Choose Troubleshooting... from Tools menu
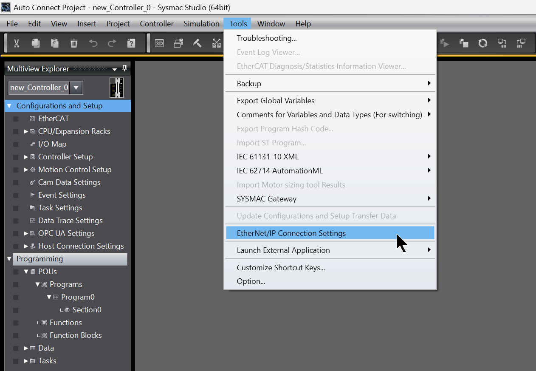This screenshot has height=371, width=536. pyautogui.click(x=330, y=38)
